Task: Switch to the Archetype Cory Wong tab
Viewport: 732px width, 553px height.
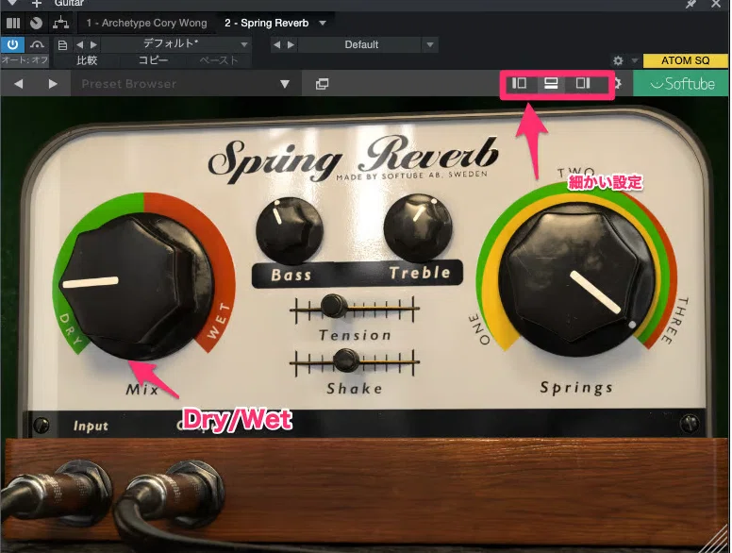Action: pos(146,23)
